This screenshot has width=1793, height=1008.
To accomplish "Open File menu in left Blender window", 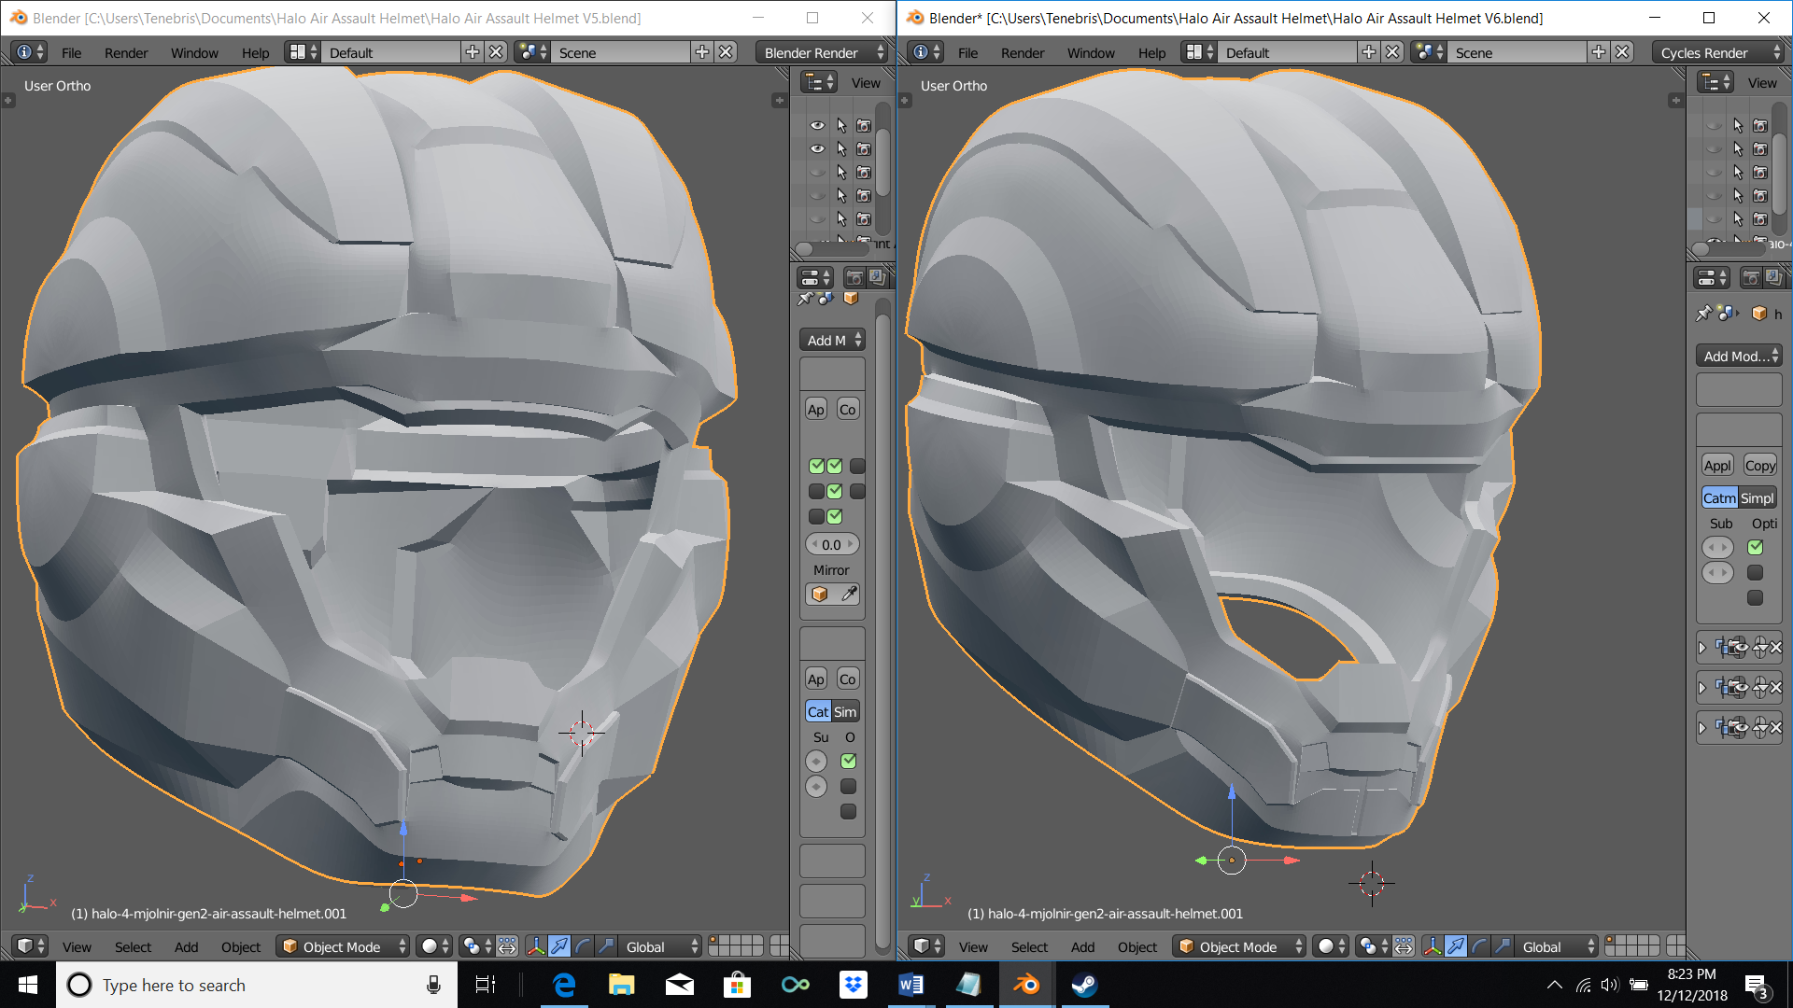I will point(71,52).
